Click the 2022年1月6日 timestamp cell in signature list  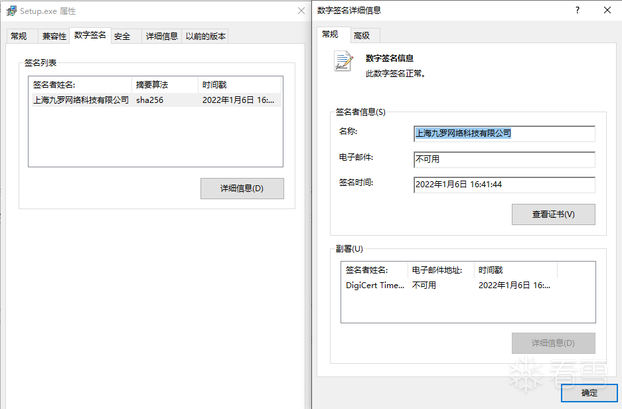[238, 100]
